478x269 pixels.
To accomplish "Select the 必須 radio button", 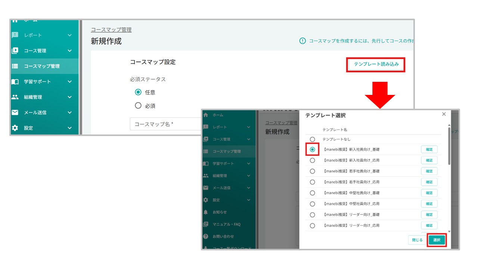I will (138, 106).
